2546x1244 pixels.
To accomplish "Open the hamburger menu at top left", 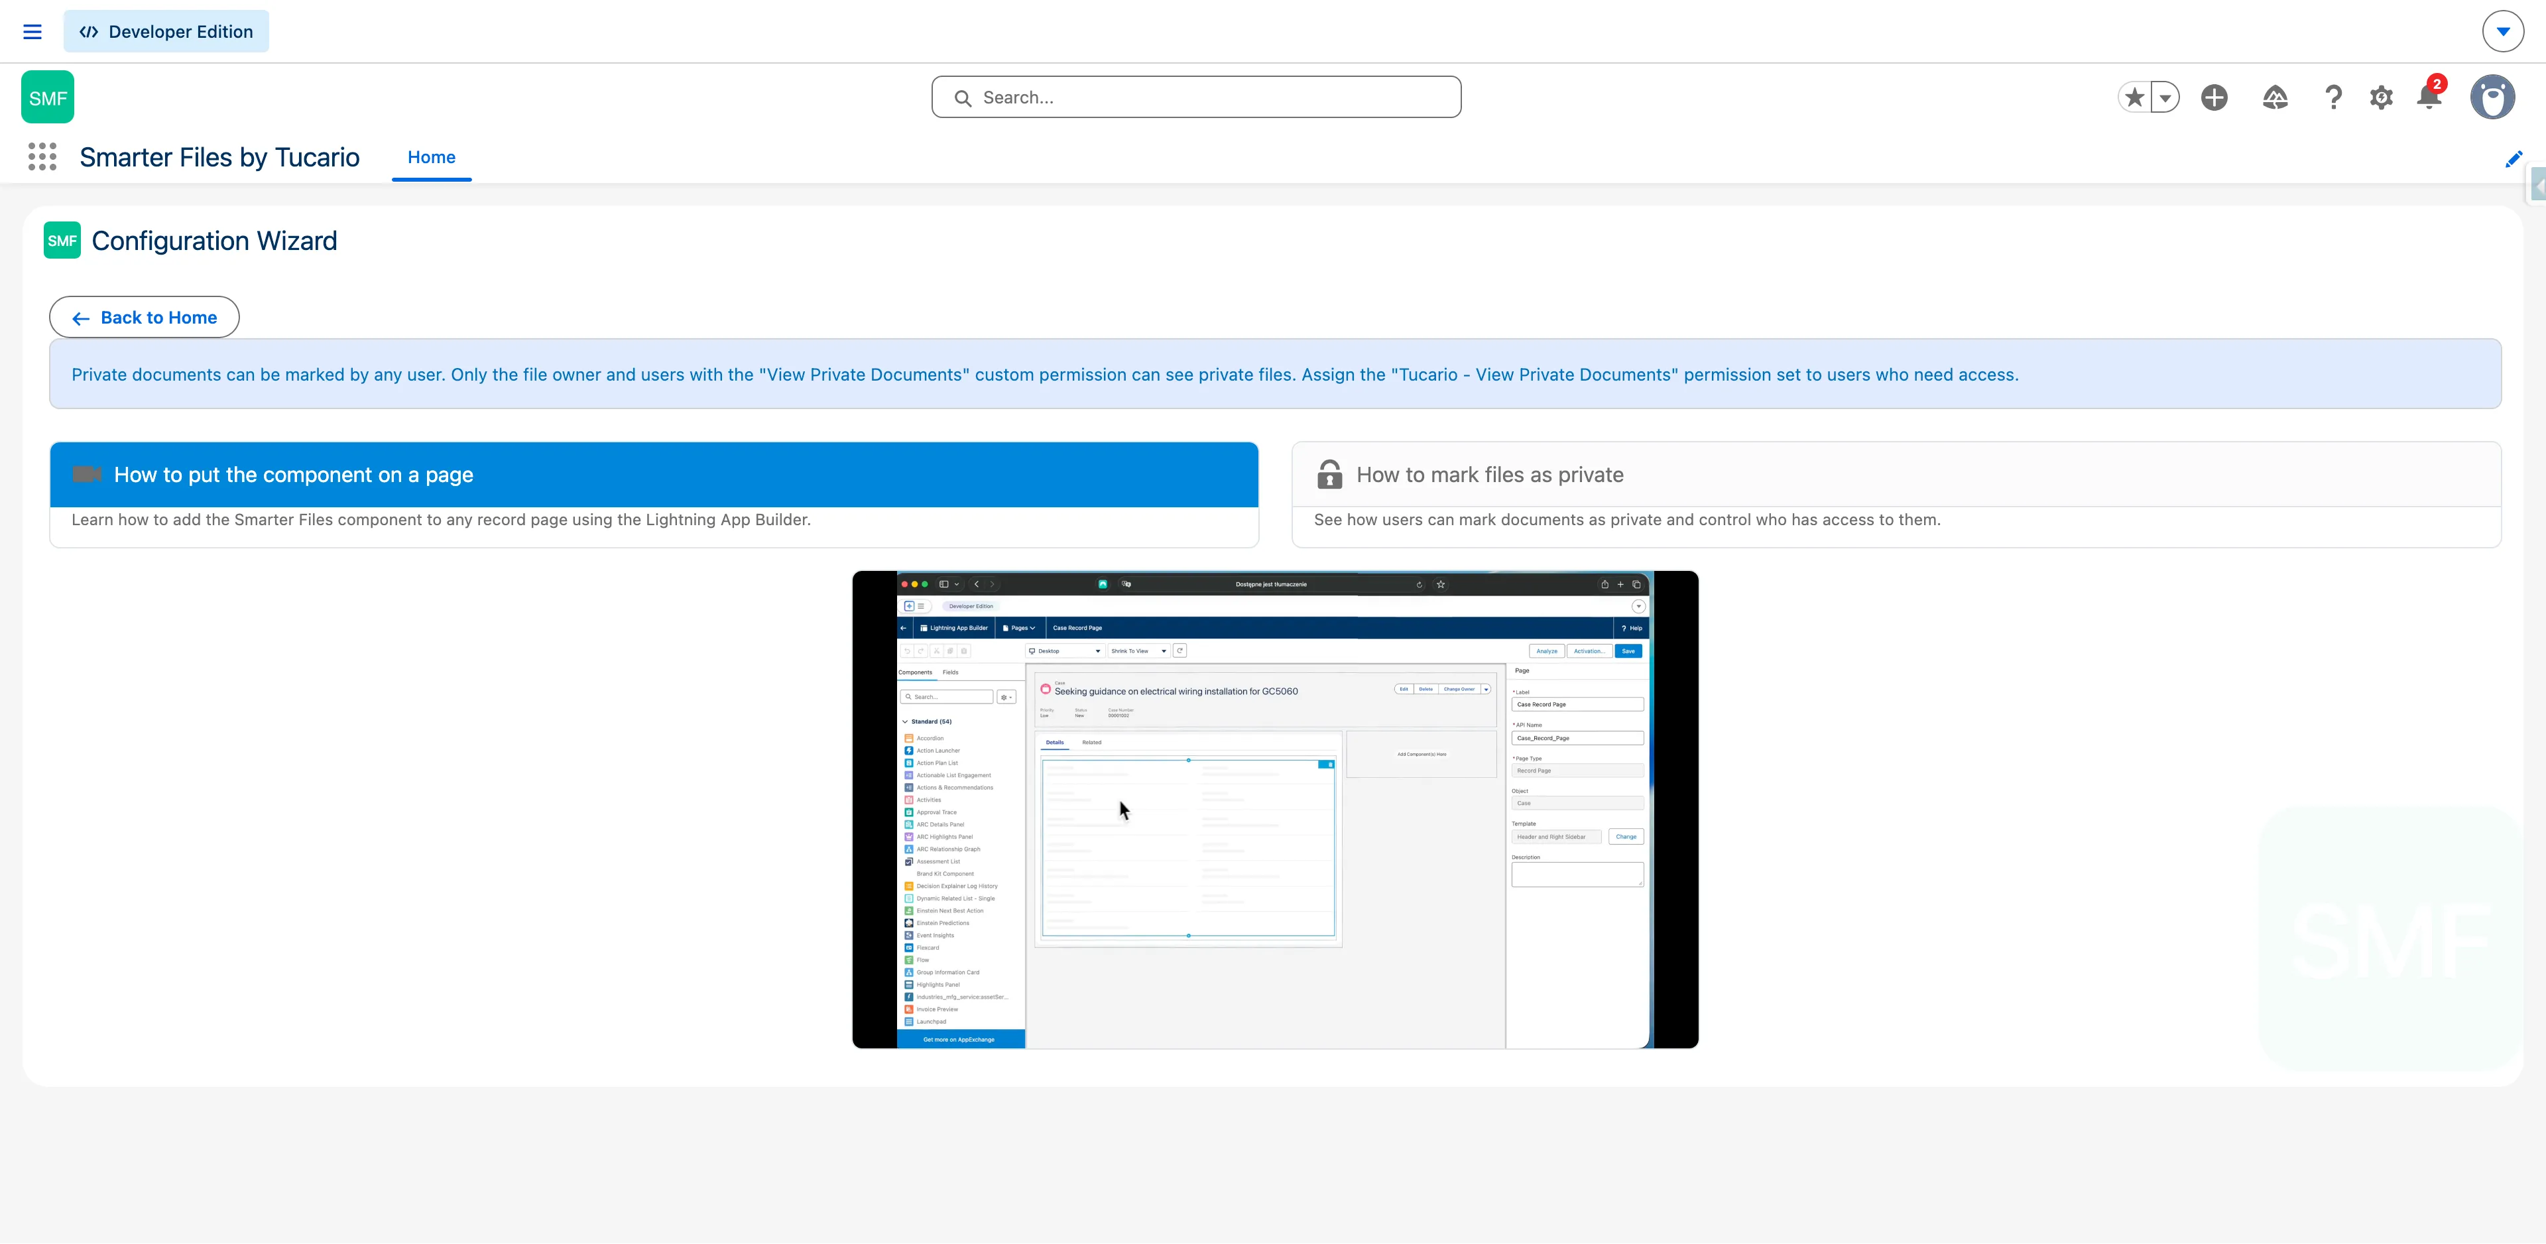I will pos(32,32).
